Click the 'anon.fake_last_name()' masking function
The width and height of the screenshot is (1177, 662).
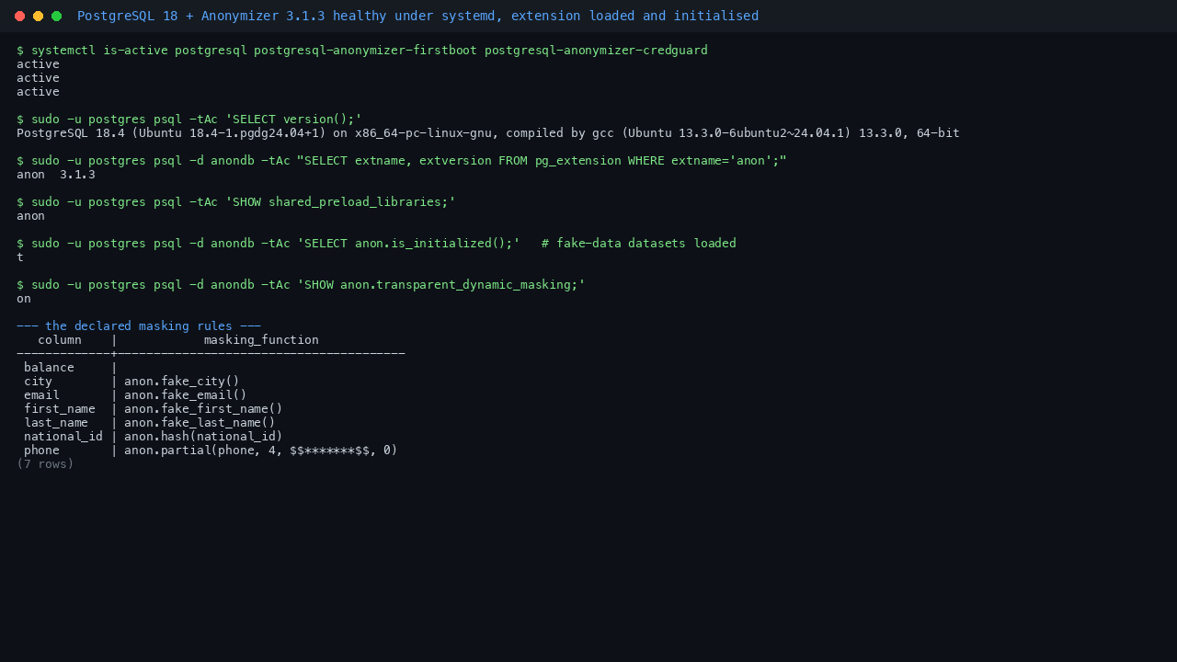(x=200, y=423)
